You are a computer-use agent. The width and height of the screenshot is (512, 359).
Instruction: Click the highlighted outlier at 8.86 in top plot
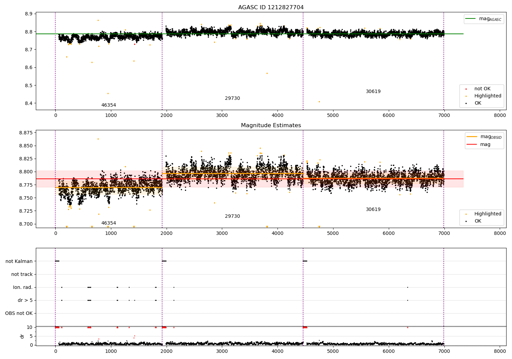pos(98,20)
